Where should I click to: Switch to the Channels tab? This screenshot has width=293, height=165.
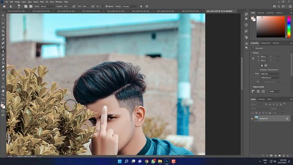[x=261, y=99]
